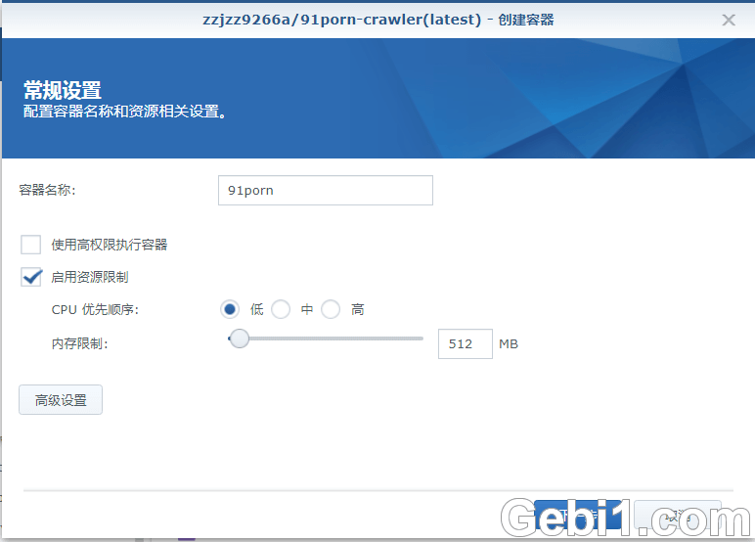Image resolution: width=755 pixels, height=542 pixels.
Task: Click the CPU 优先顺序 label
Action: (95, 309)
